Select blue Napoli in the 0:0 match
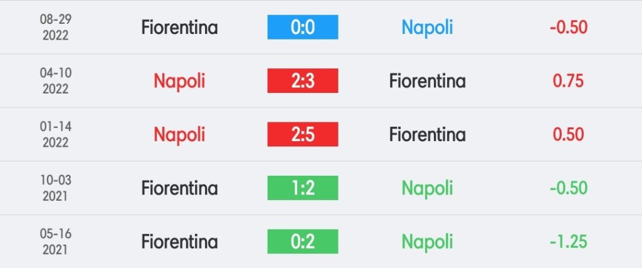Viewport: 642px width, 268px height. coord(427,28)
